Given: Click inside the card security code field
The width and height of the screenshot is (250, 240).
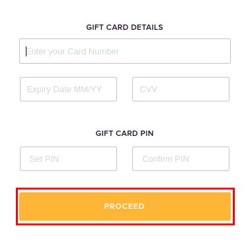Looking at the screenshot, I should 181,89.
